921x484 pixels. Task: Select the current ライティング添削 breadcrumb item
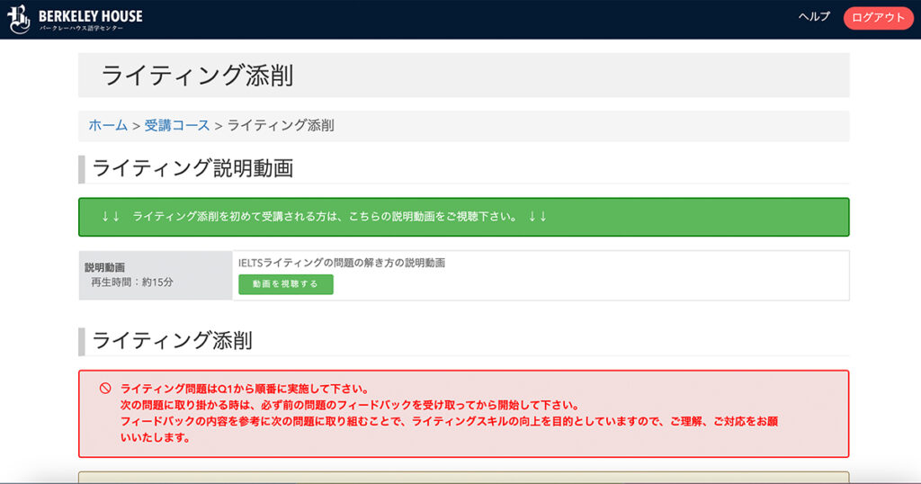pyautogui.click(x=281, y=126)
